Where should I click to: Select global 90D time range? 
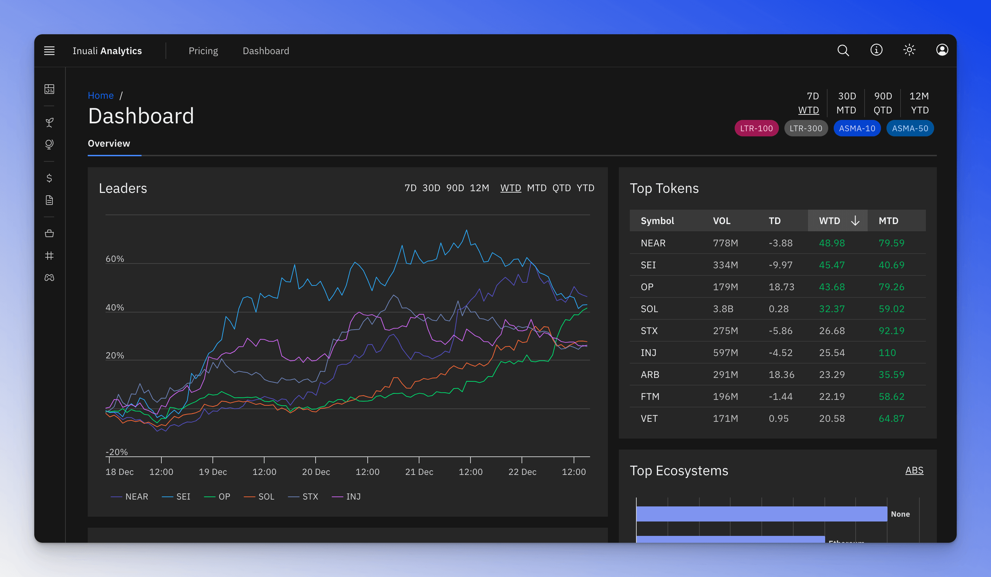pyautogui.click(x=883, y=96)
